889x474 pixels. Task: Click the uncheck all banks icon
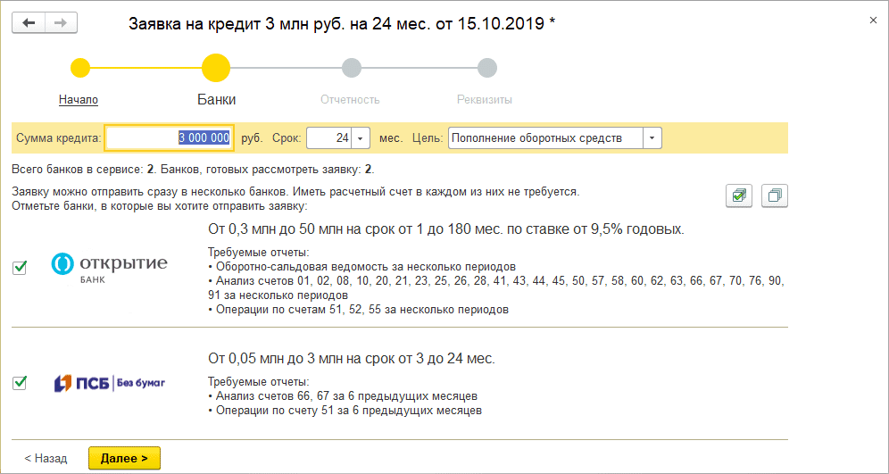click(775, 195)
